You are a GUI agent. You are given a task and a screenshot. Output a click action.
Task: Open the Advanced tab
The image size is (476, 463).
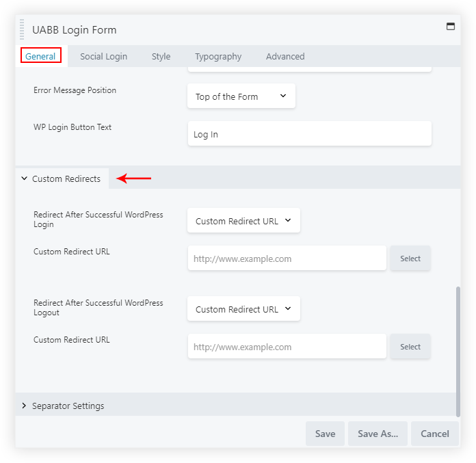[285, 56]
